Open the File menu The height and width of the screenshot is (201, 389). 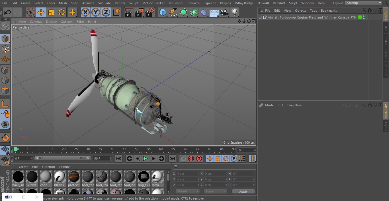5,3
